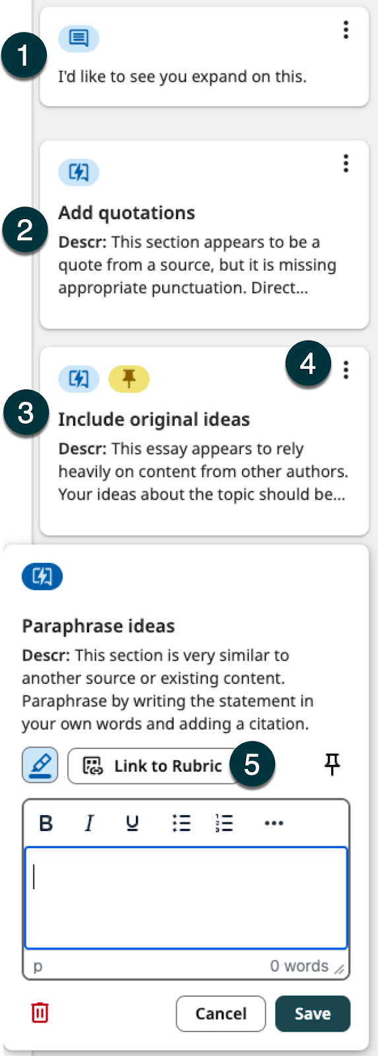
Task: Toggle the pin icon for Paraphrase ideas
Action: pyautogui.click(x=332, y=764)
